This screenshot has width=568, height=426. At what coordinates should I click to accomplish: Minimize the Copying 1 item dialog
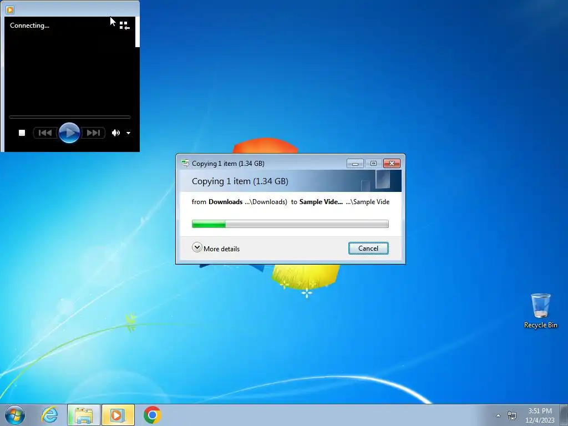click(355, 164)
